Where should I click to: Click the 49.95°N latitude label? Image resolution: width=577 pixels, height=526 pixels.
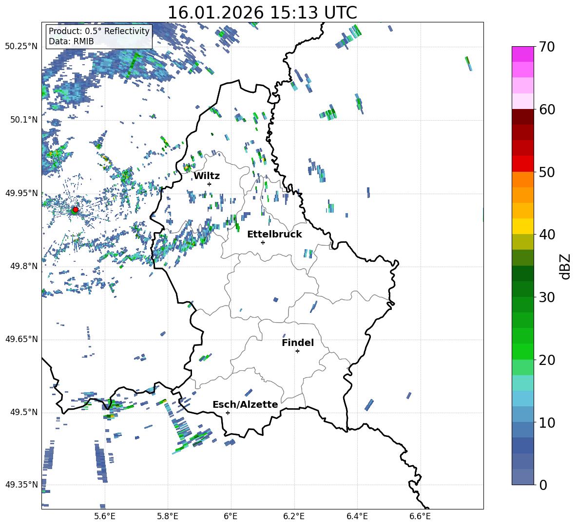pos(21,193)
